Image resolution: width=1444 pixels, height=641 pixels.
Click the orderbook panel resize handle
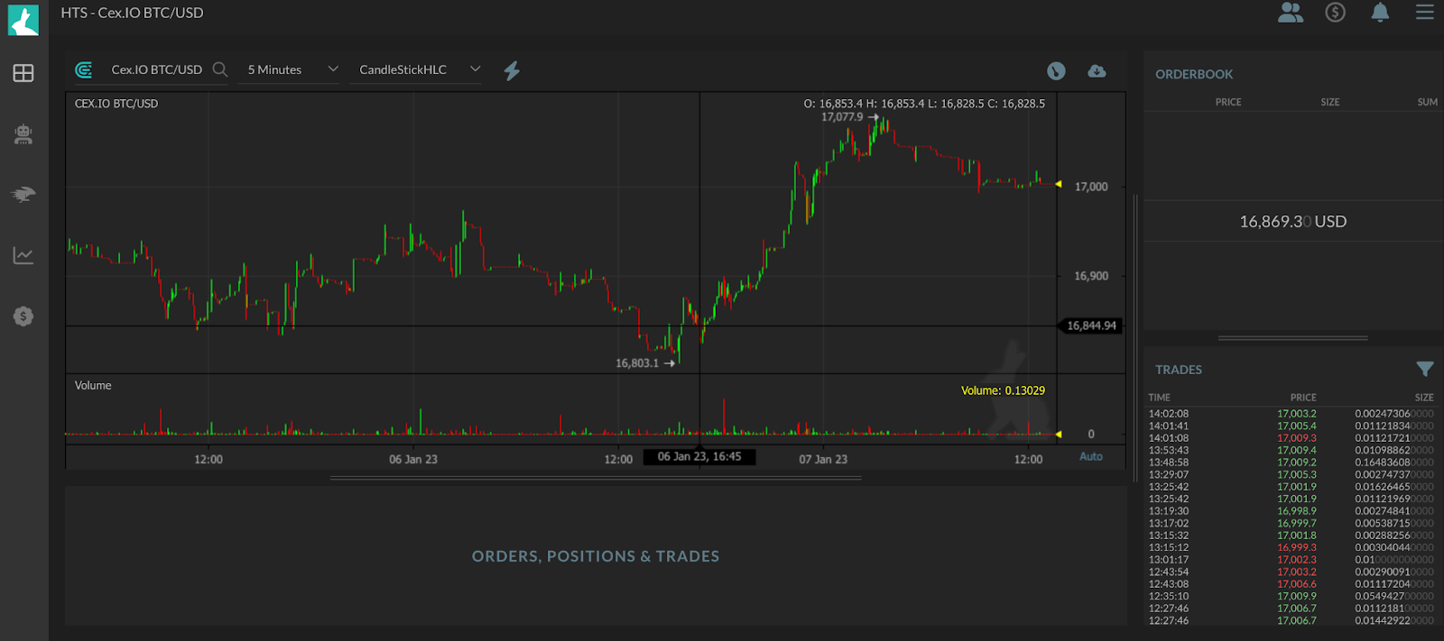pos(1292,338)
